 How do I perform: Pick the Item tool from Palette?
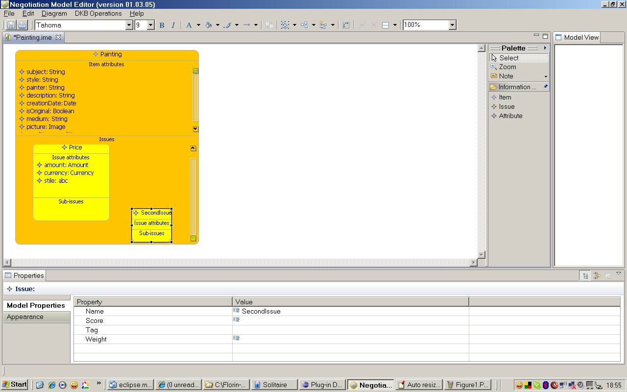pyautogui.click(x=505, y=97)
